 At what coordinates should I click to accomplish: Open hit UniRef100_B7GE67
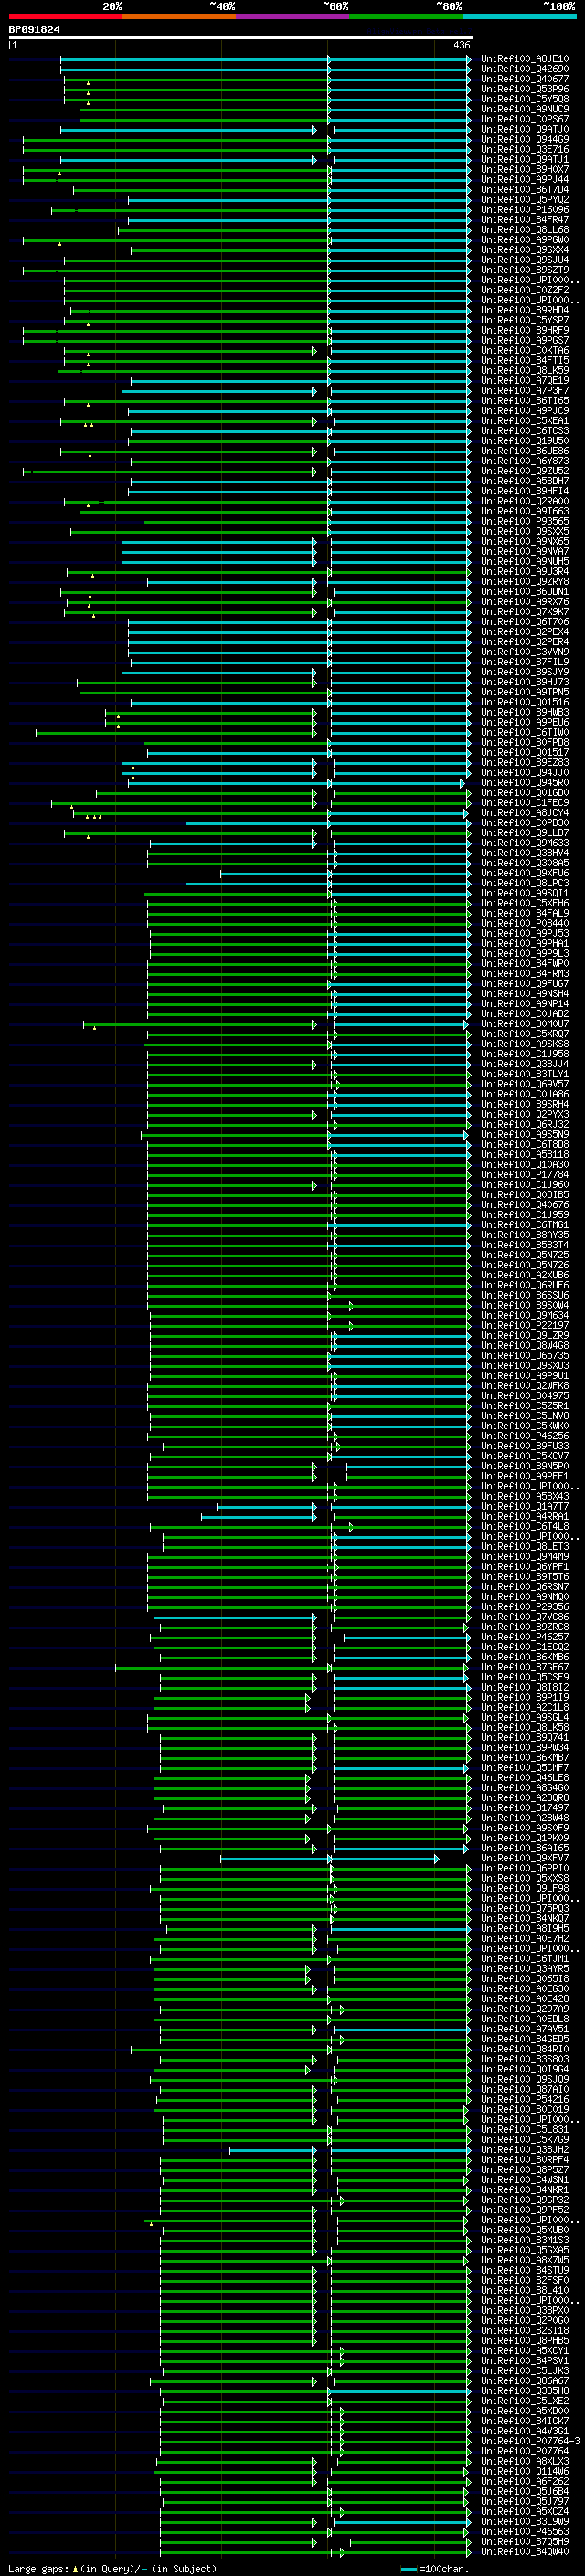pos(525,1667)
